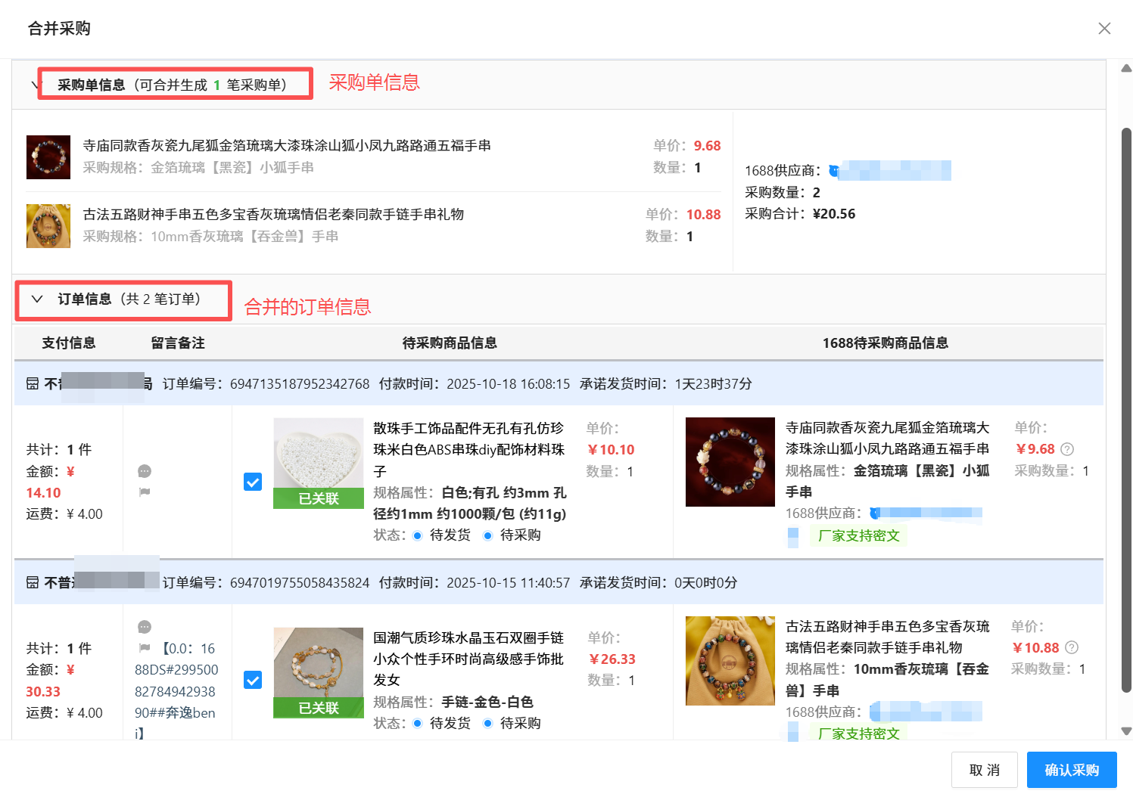Viewport: 1133px width, 794px height.
Task: Click the 确认采购 button
Action: click(x=1071, y=770)
